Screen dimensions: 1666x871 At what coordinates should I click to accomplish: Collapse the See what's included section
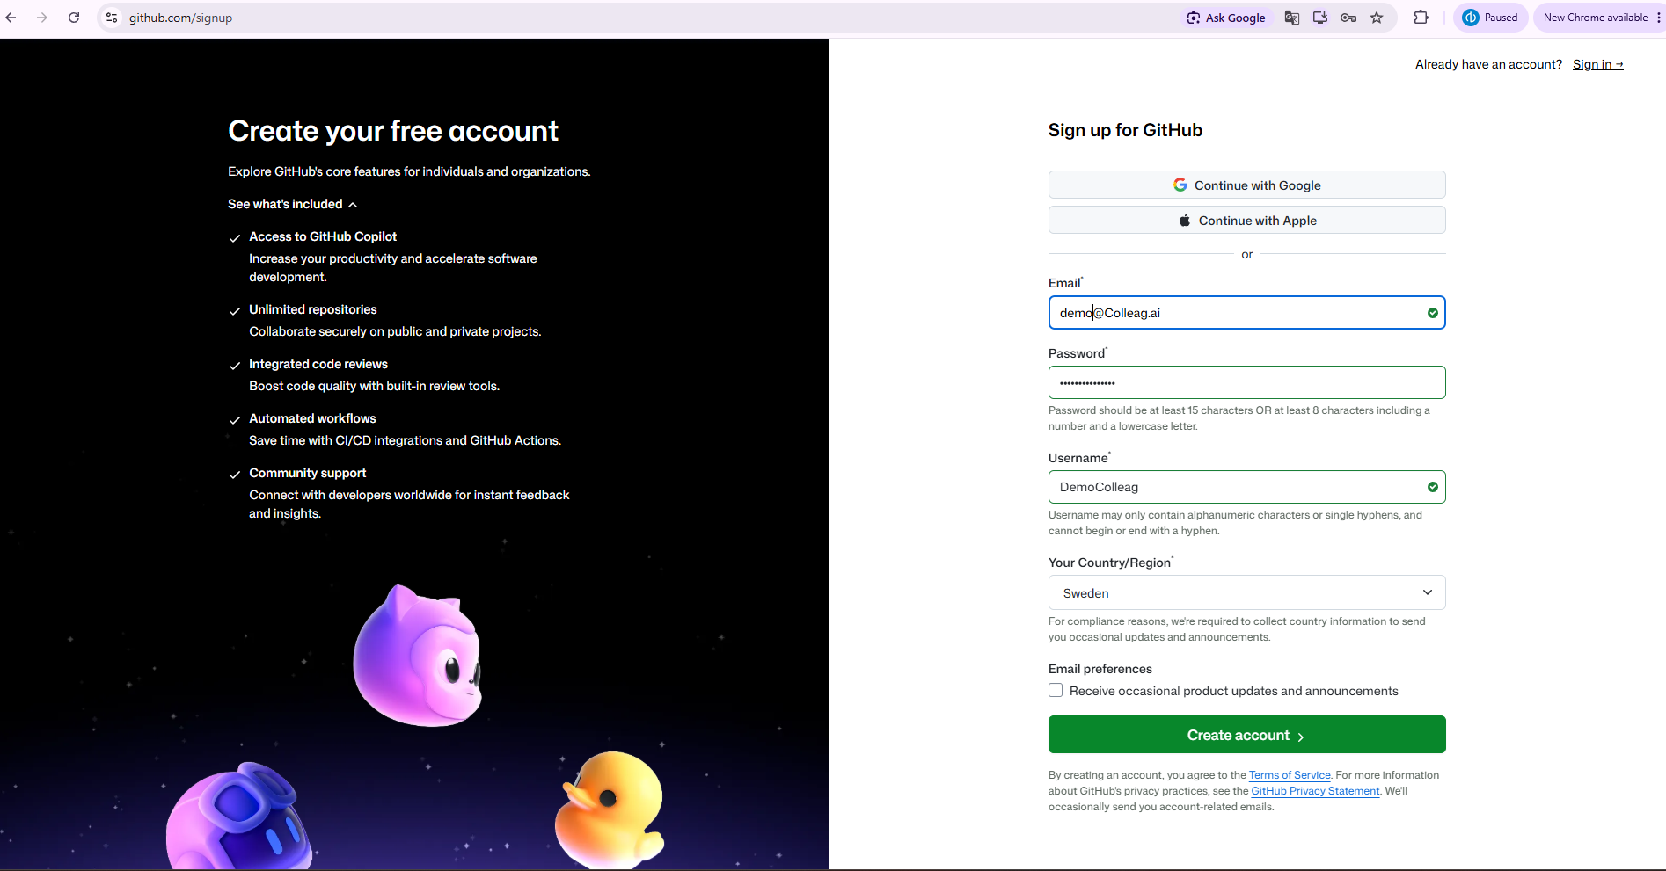(293, 204)
